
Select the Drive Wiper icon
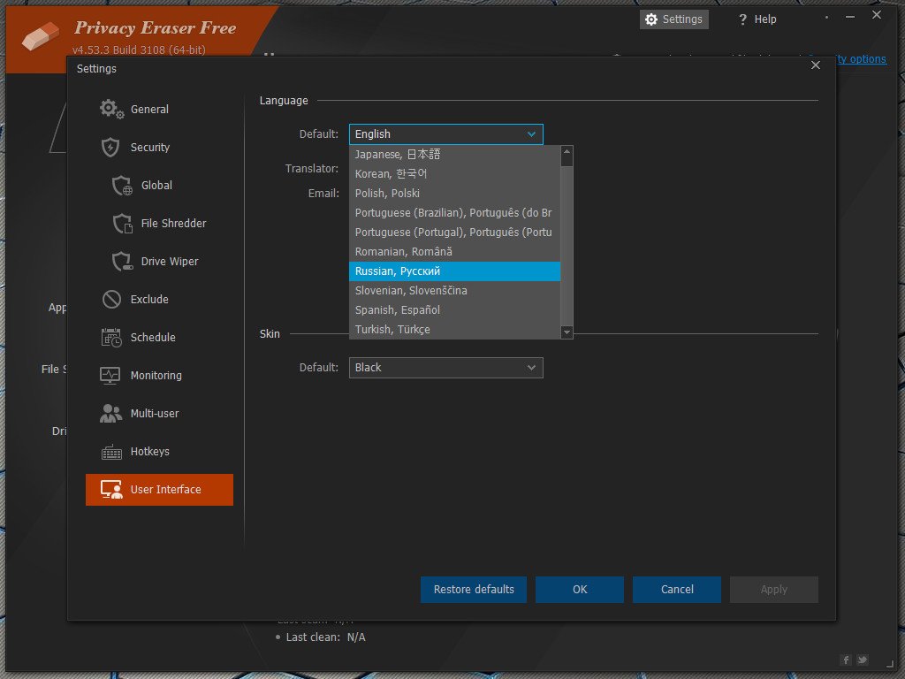pyautogui.click(x=122, y=262)
